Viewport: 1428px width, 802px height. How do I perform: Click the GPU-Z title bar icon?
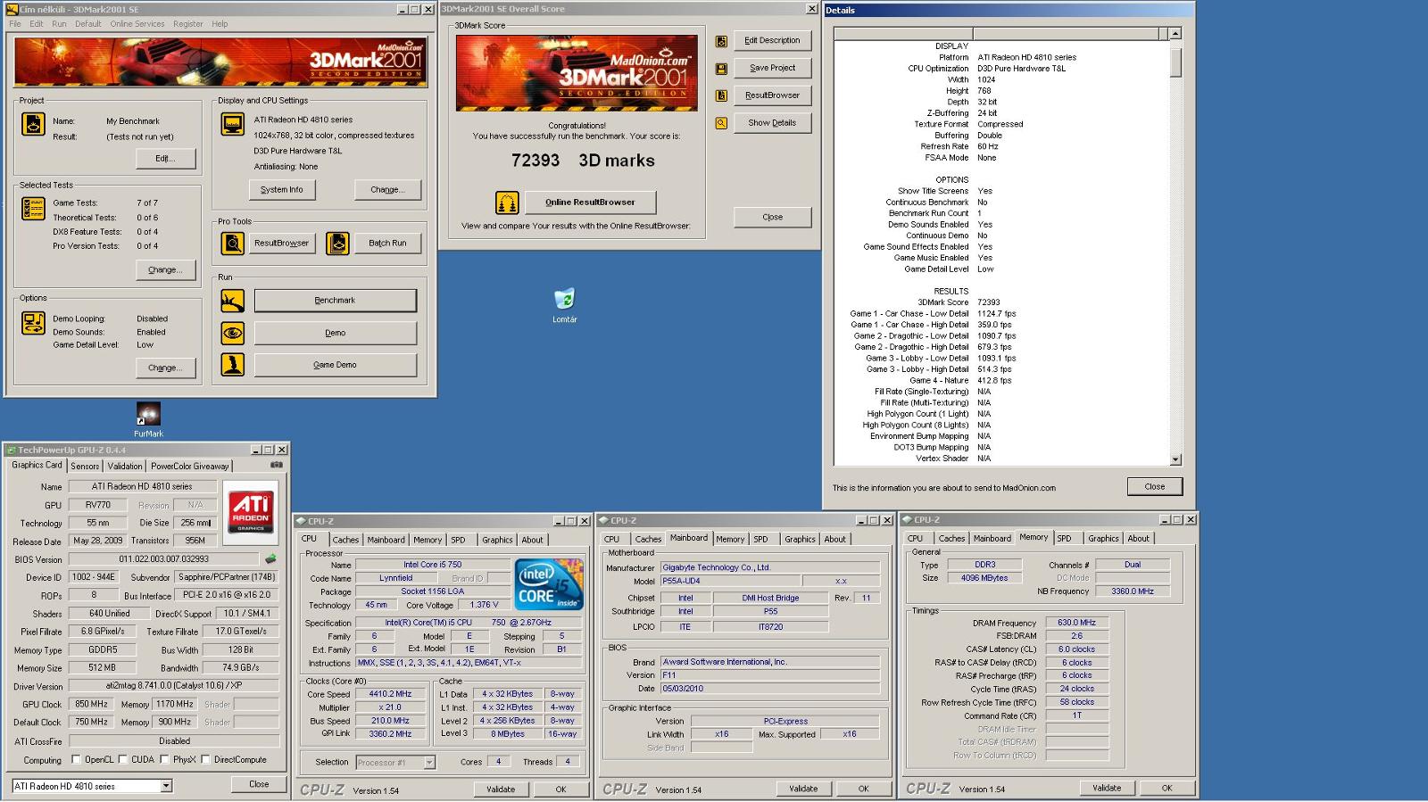[x=11, y=450]
